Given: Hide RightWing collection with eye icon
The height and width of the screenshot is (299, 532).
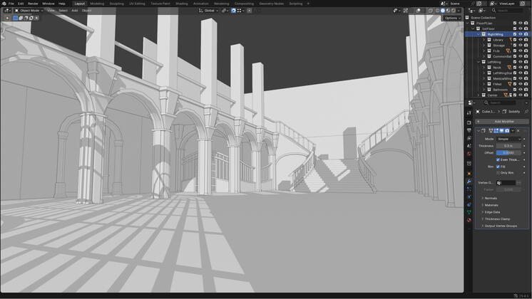Looking at the screenshot, I should pos(520,34).
